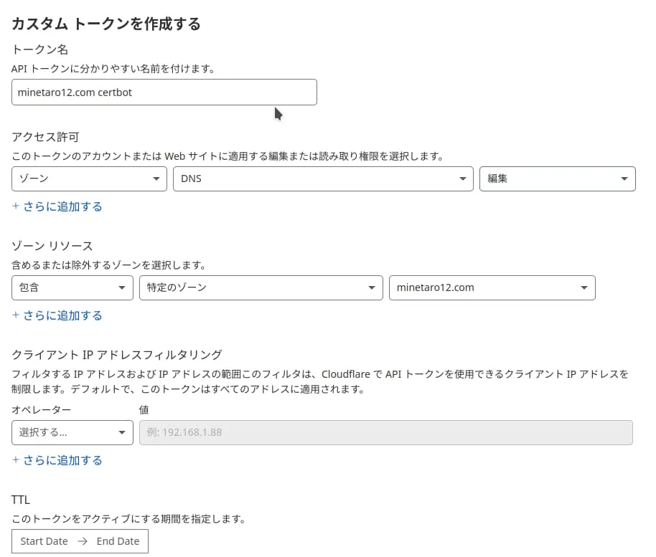Click さらに追加する in the IP filtering section
The image size is (656, 557).
point(57,460)
